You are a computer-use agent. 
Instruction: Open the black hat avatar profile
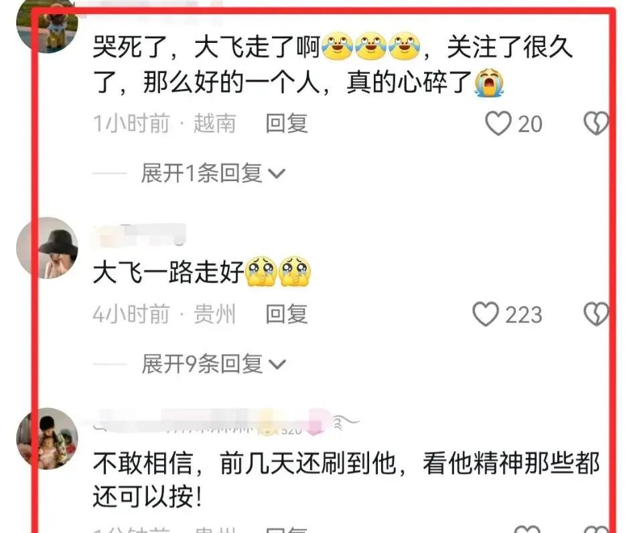[47, 247]
